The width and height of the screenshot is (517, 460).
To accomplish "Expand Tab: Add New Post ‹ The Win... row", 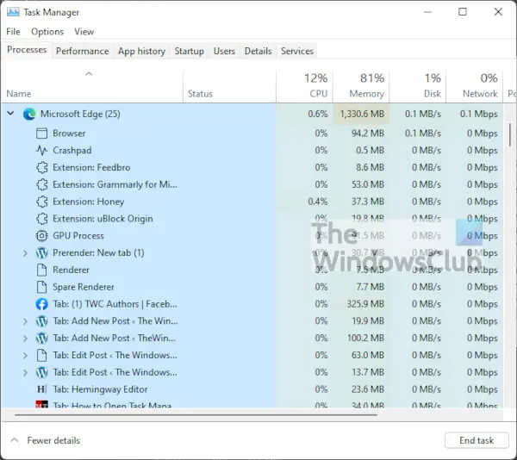I will [25, 321].
